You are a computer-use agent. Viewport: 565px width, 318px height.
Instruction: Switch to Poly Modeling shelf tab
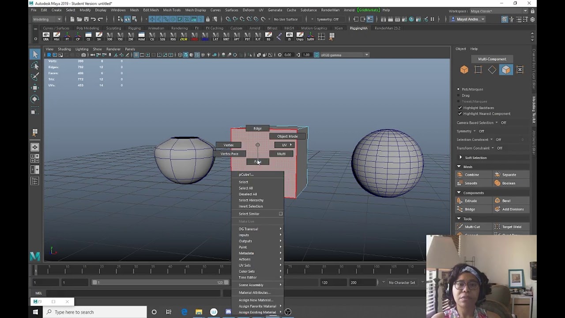[87, 28]
